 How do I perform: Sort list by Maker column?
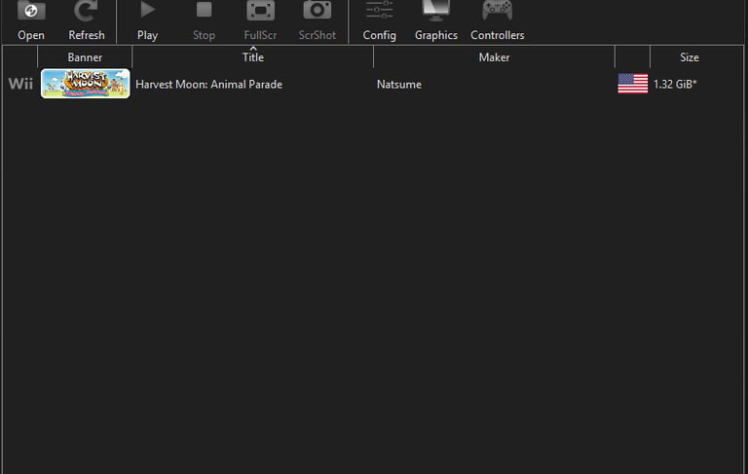[x=494, y=57]
